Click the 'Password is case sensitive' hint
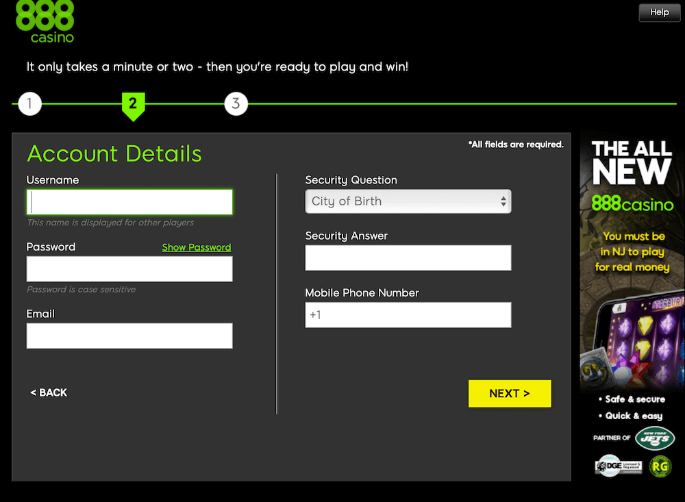Image resolution: width=685 pixels, height=502 pixels. [x=82, y=289]
